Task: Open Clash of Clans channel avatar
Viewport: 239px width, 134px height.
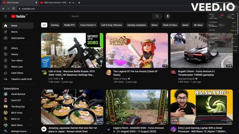Action: (x=109, y=73)
